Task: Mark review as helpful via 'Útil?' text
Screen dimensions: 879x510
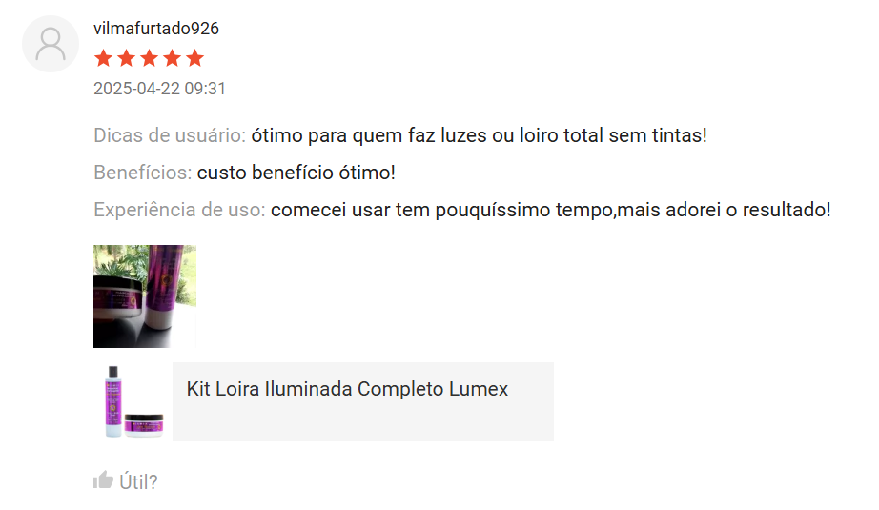Action: tap(138, 481)
